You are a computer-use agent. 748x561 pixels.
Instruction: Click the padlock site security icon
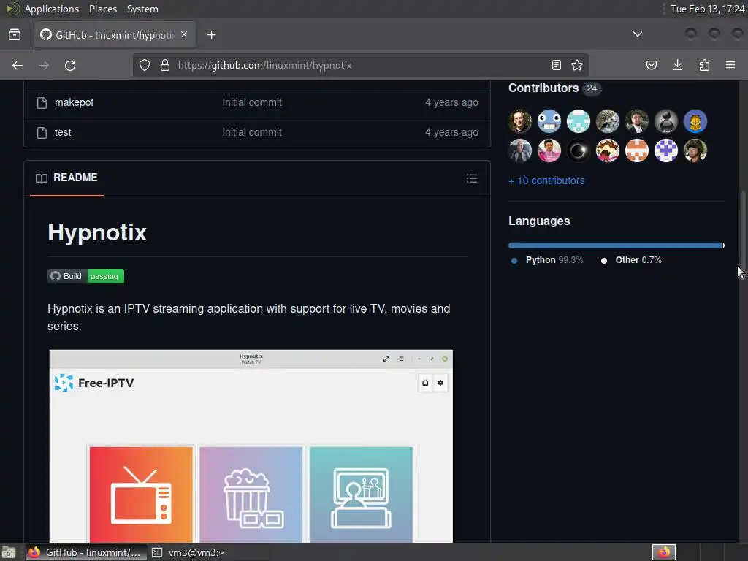(x=165, y=65)
